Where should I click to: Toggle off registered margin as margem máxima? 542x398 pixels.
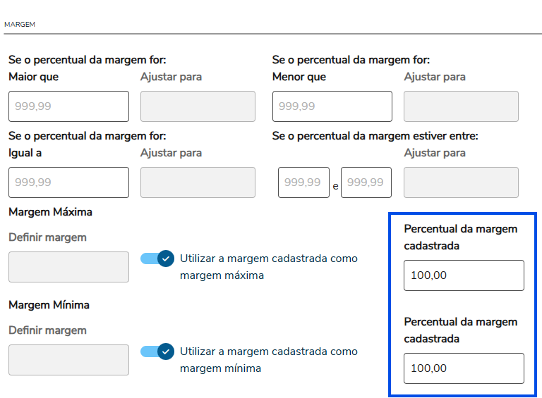[x=157, y=259]
